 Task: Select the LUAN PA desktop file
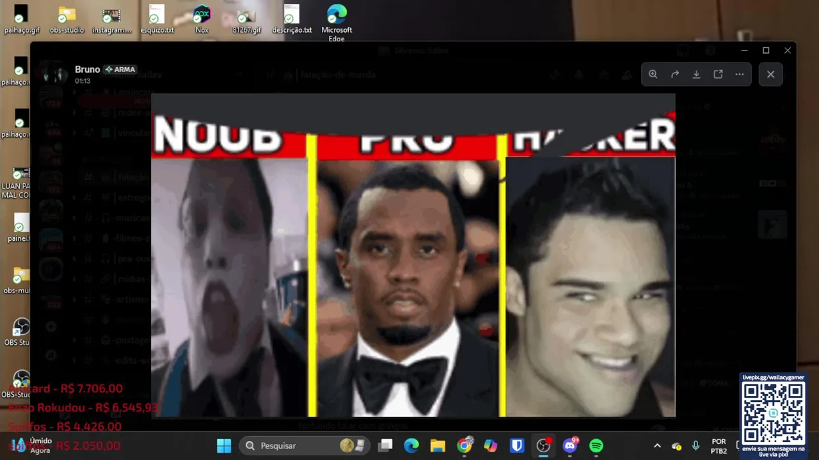[x=15, y=181]
